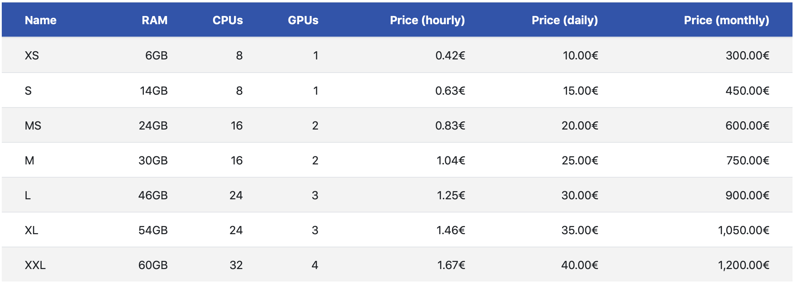
Task: Click the Price (monthly) column header
Action: tap(726, 20)
